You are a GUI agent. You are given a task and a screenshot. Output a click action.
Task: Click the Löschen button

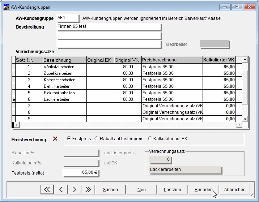(172, 189)
